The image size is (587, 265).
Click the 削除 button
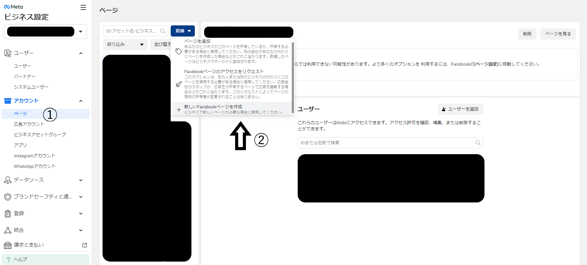[x=527, y=34]
